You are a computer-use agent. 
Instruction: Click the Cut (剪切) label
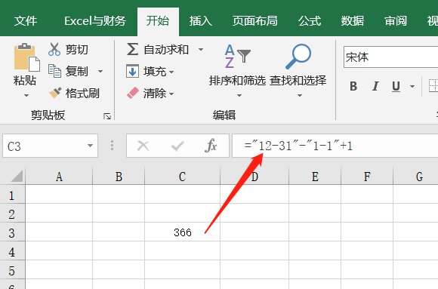point(77,50)
